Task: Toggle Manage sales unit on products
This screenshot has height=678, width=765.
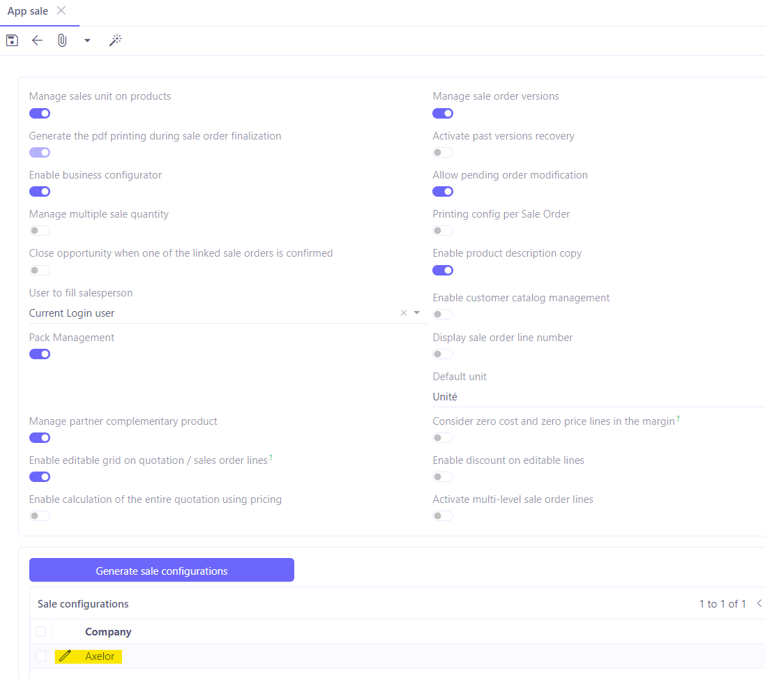Action: (40, 113)
